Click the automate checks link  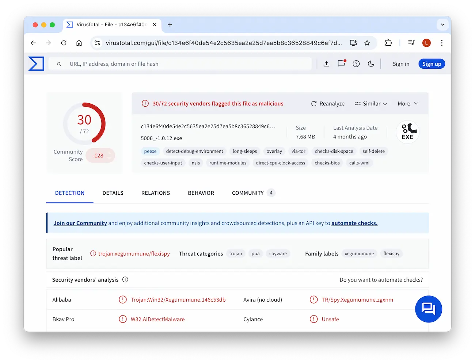[x=354, y=223]
